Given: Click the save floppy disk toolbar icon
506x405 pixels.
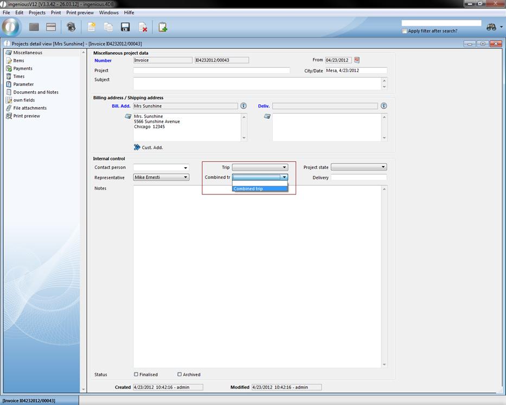Looking at the screenshot, I should tap(125, 27).
